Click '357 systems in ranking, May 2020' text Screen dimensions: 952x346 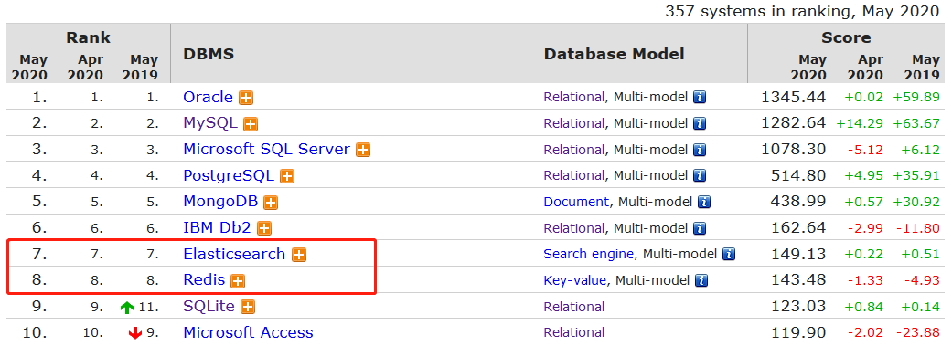coord(803,12)
